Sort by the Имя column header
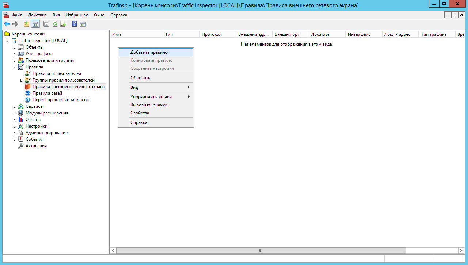 point(136,34)
